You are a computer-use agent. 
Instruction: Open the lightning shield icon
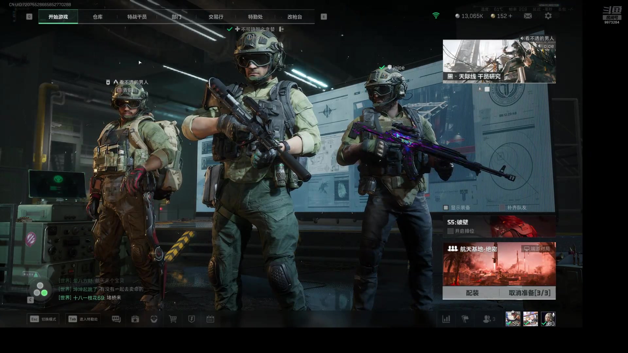coord(192,319)
